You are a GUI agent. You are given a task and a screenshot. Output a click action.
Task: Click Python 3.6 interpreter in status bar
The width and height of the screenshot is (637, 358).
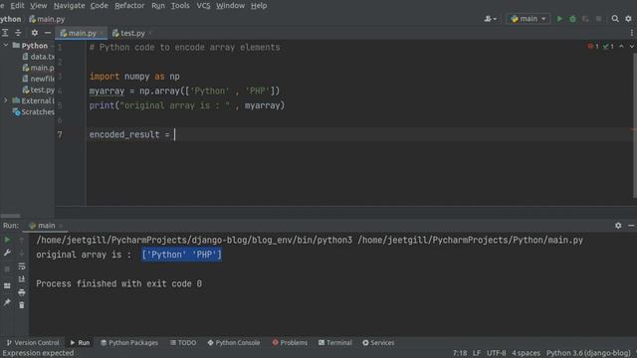(588, 353)
